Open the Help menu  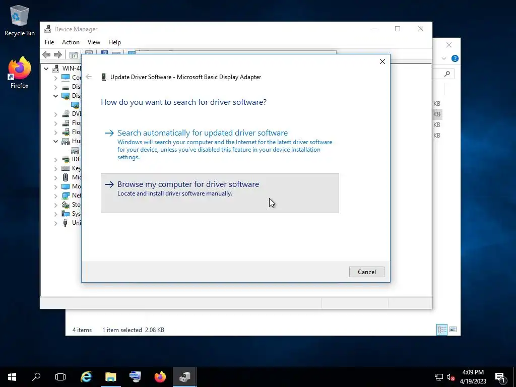click(114, 42)
